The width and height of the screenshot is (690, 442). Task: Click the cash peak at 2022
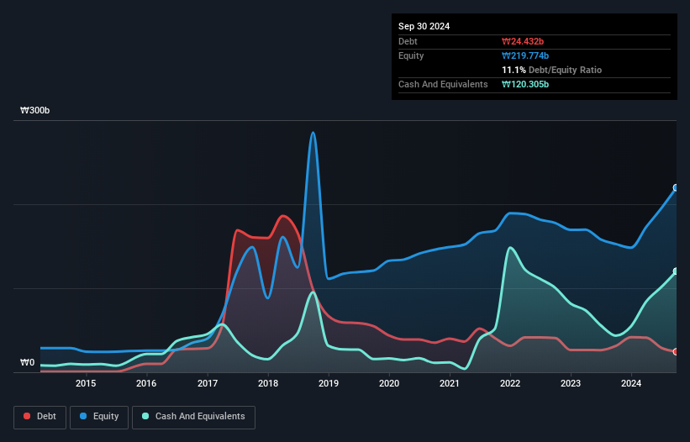pyautogui.click(x=510, y=248)
